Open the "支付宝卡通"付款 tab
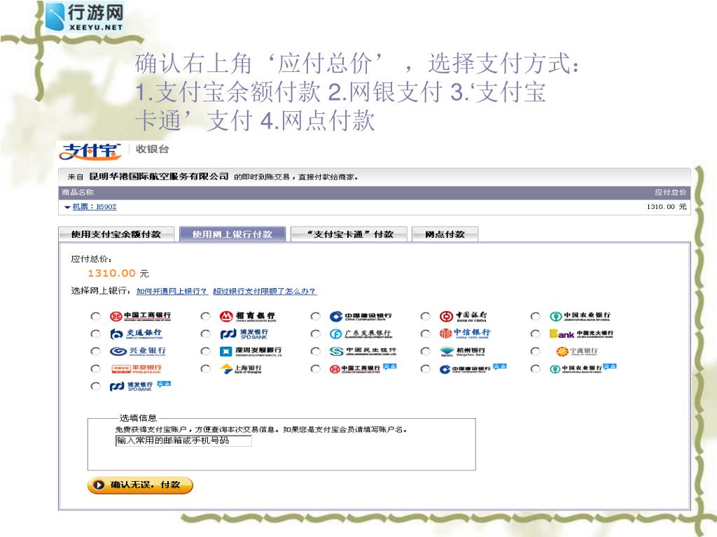 [349, 234]
